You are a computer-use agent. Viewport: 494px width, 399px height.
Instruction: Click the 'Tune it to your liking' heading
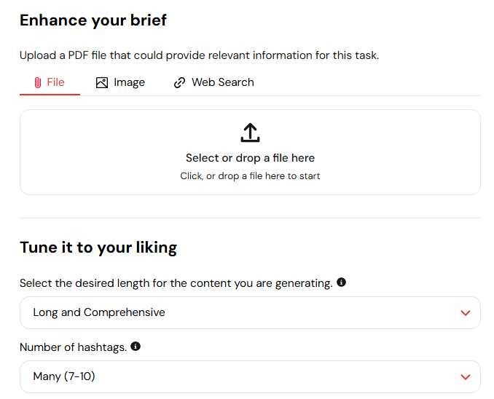98,248
